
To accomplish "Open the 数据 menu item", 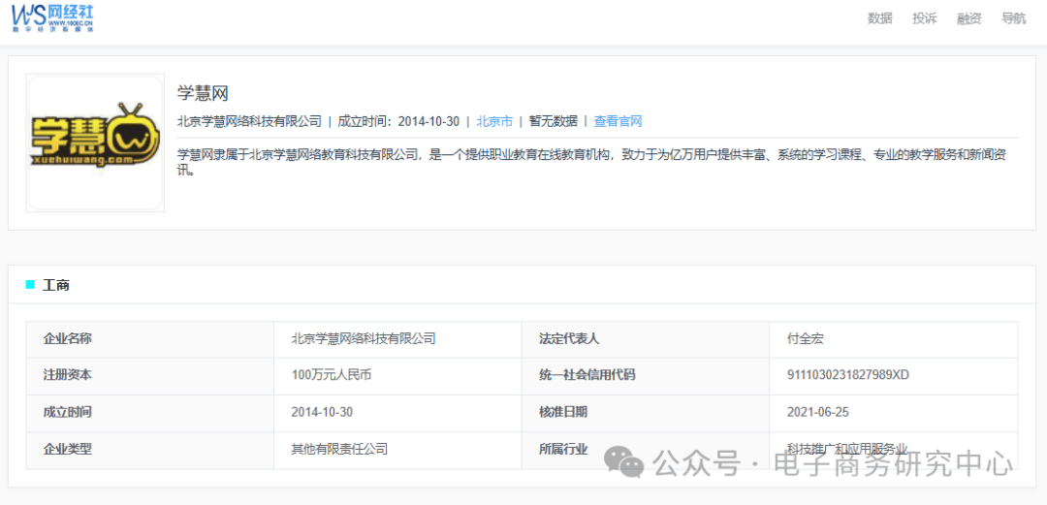I will [880, 18].
